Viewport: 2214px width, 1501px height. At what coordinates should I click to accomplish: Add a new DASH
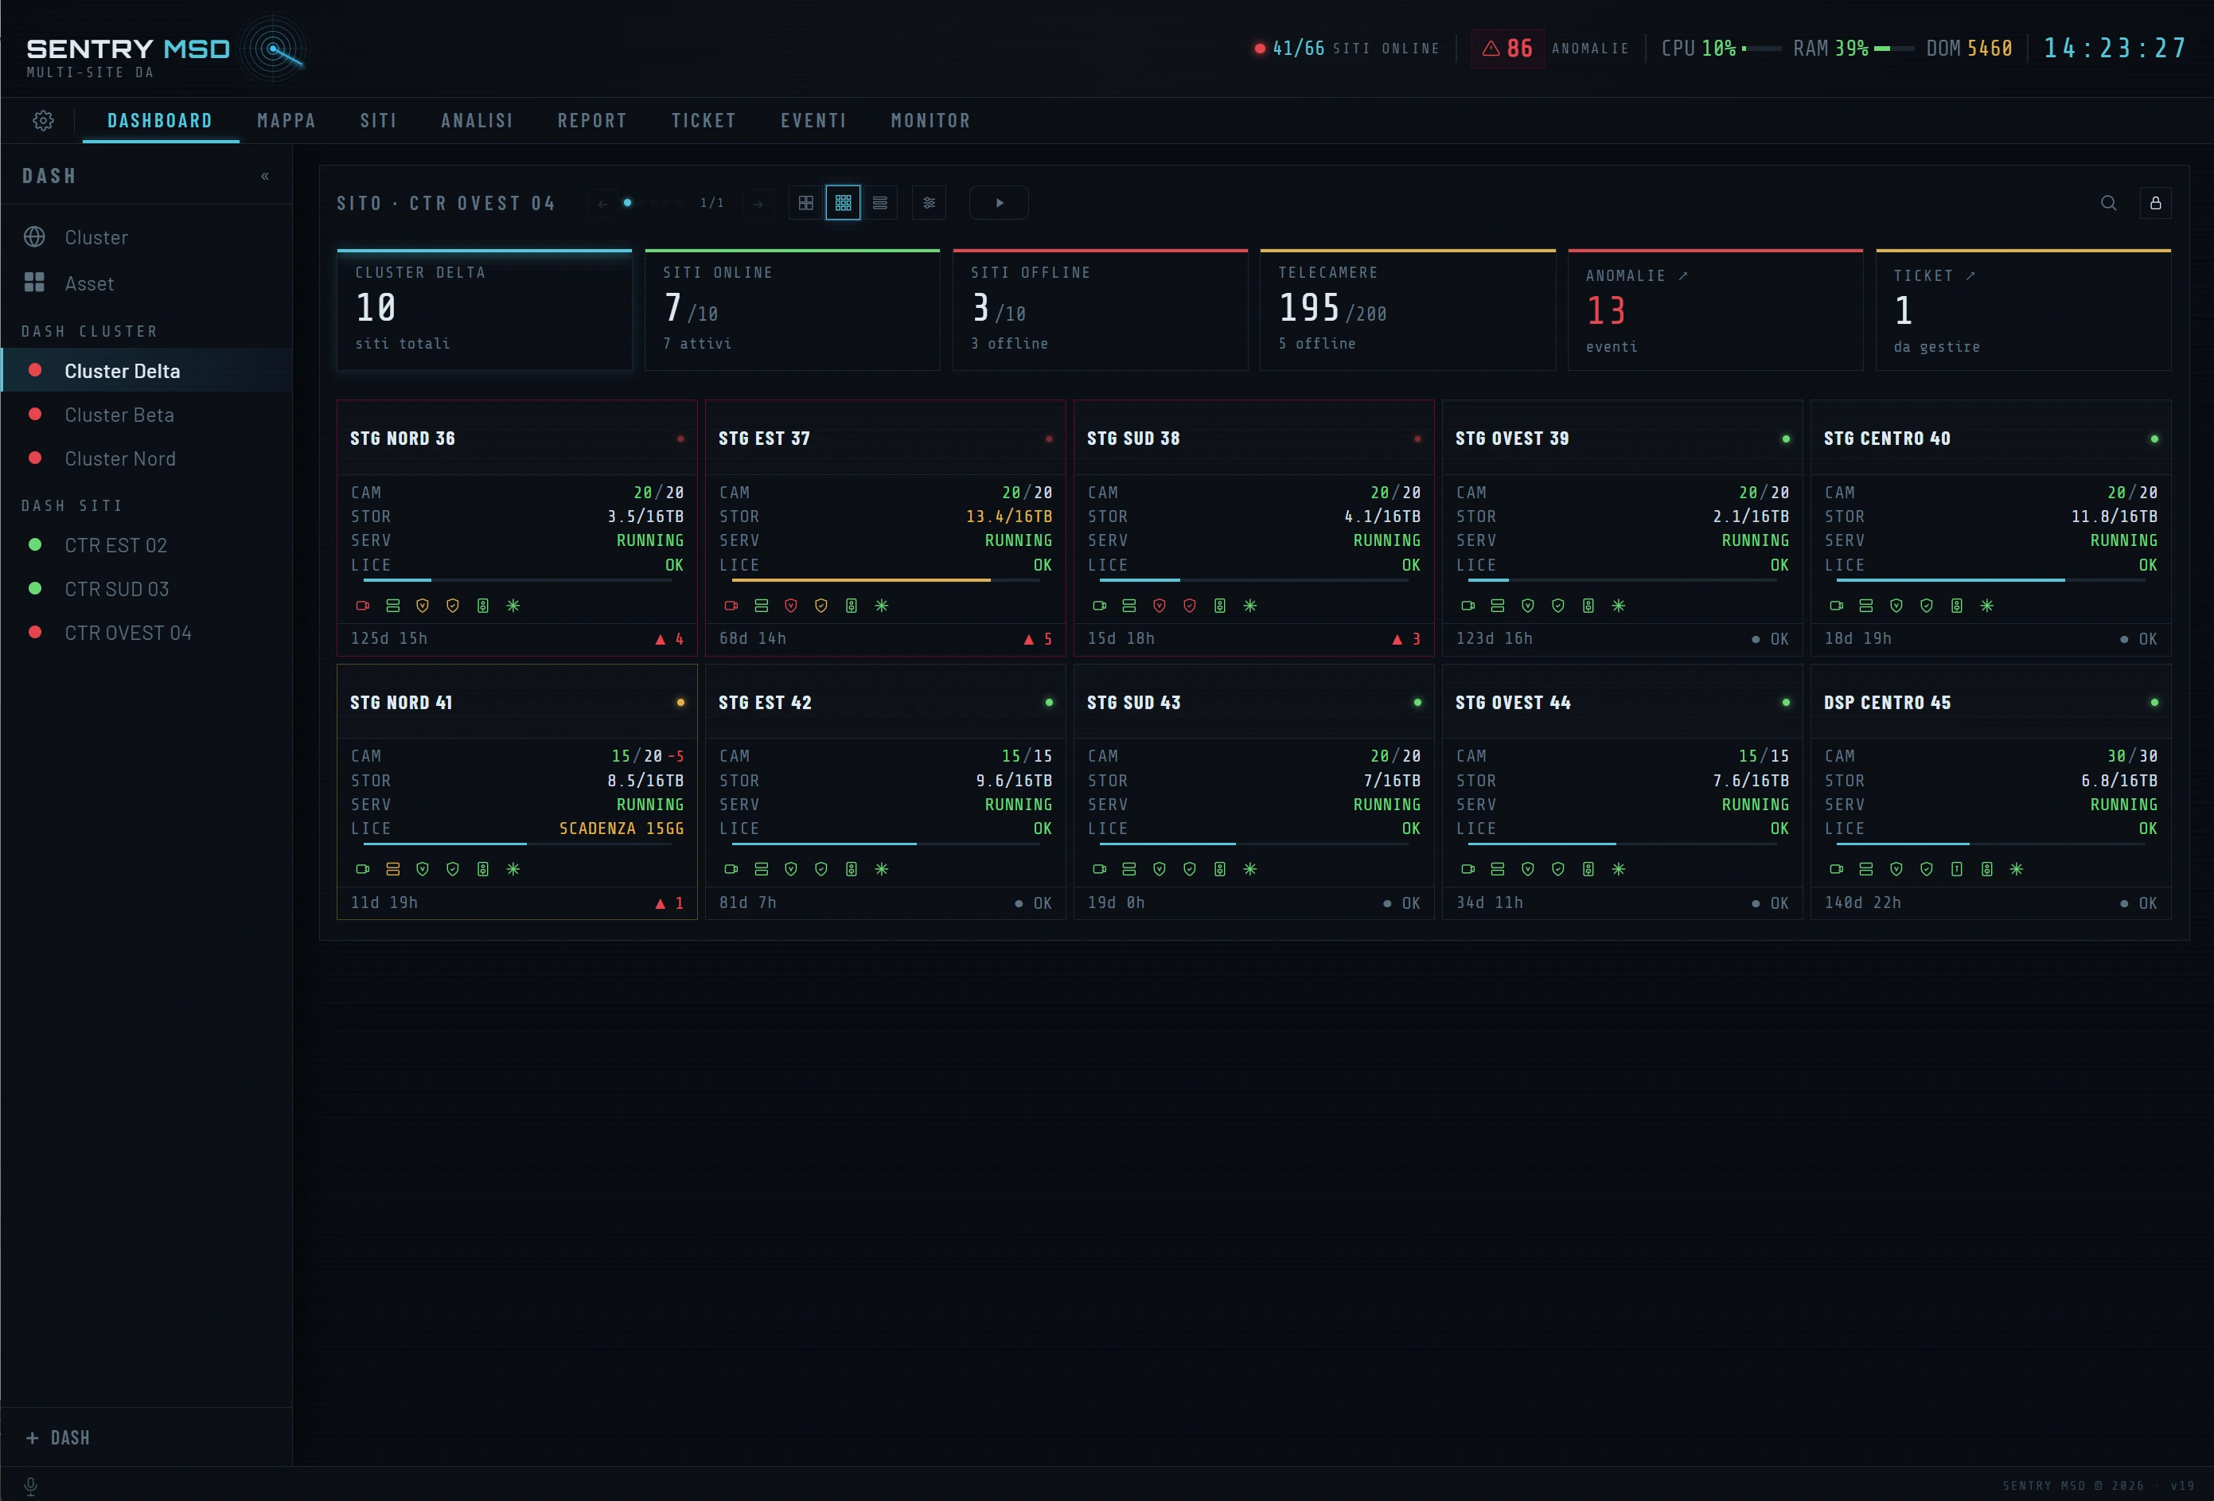pyautogui.click(x=58, y=1437)
